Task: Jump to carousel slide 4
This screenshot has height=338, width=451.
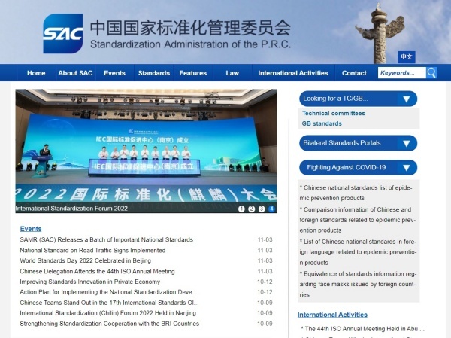Action: pyautogui.click(x=271, y=209)
